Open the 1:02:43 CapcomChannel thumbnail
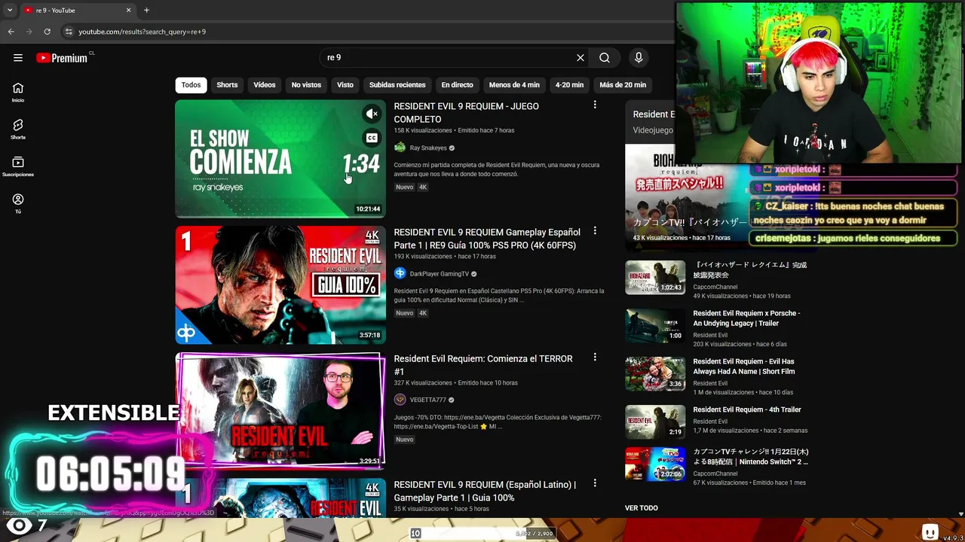 655,277
